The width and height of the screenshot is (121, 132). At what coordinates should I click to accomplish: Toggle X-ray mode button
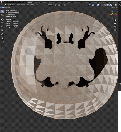click(102, 5)
